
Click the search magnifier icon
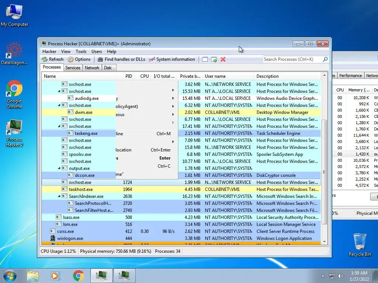click(x=325, y=59)
